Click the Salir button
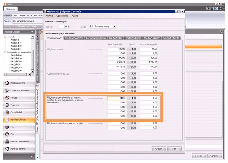This screenshot has height=163, width=228. [x=174, y=148]
